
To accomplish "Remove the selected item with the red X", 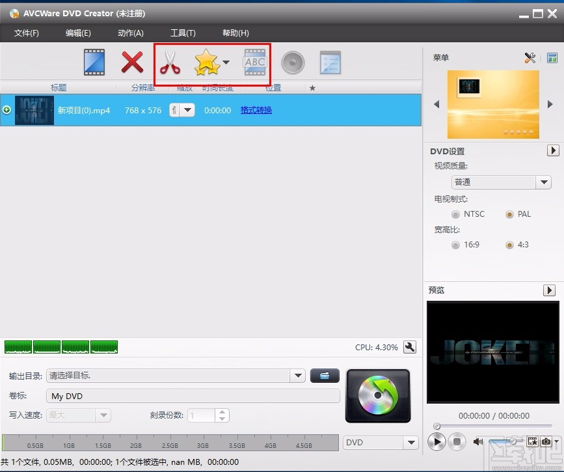I will coord(132,62).
